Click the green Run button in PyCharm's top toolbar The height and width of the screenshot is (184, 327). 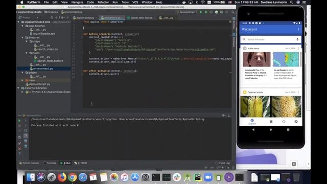pyautogui.click(x=201, y=12)
